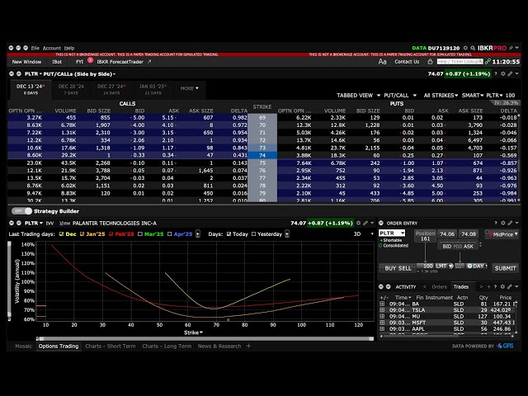528x396 pixels.
Task: Click the Help / Ticker Lookup search field
Action: pyautogui.click(x=460, y=62)
